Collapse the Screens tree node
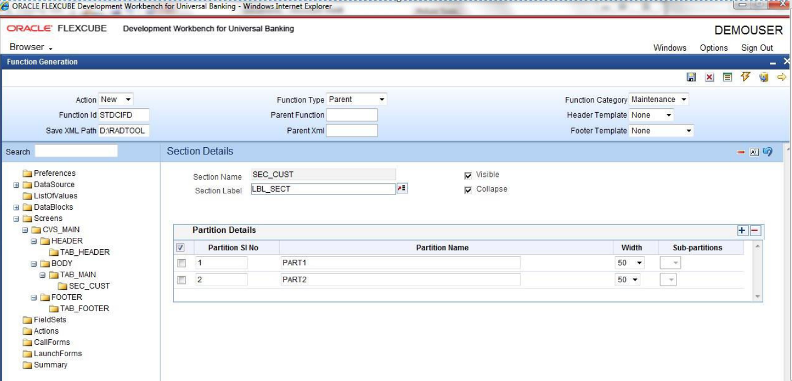Viewport: 792px width, 381px height. 16,219
